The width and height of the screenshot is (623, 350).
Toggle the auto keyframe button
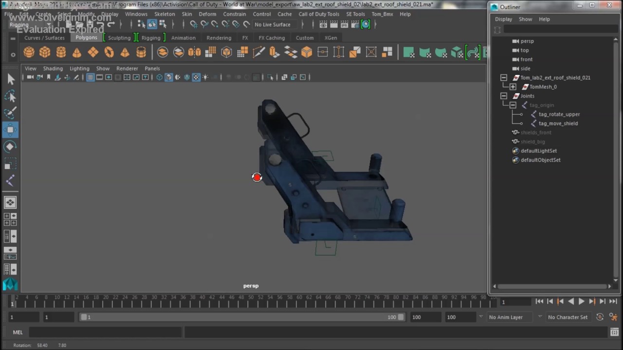click(600, 317)
